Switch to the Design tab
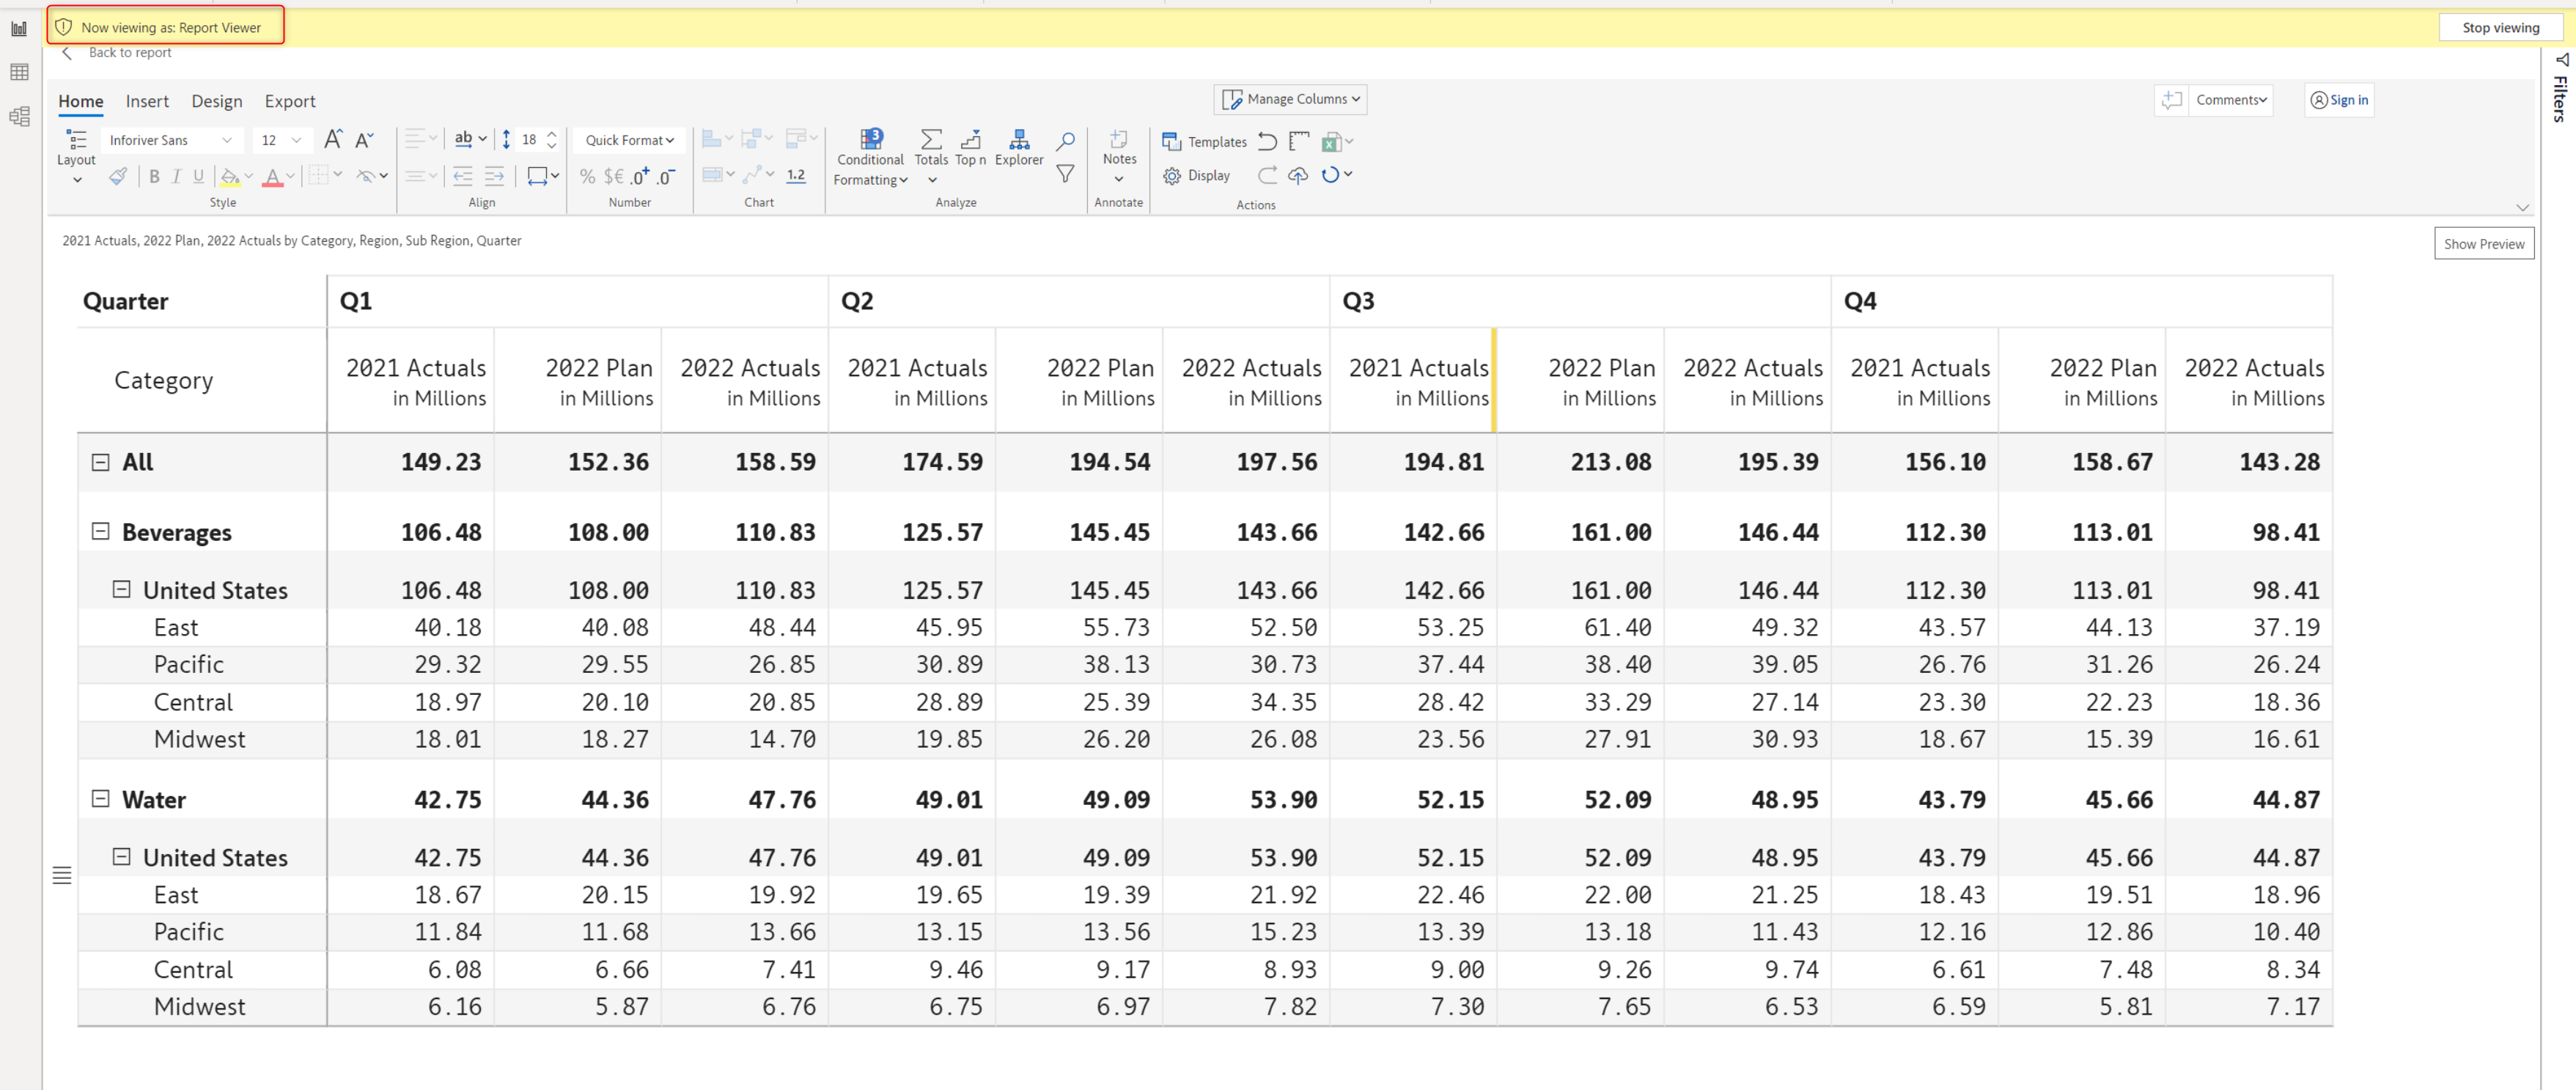The image size is (2576, 1090). click(x=216, y=101)
